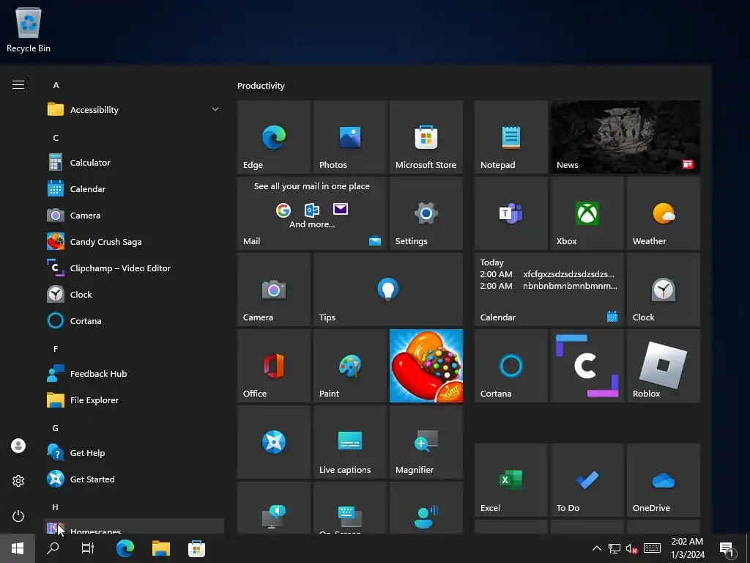The image size is (750, 563).
Task: Launch Candy Crush Saga from app list
Action: coord(134,242)
